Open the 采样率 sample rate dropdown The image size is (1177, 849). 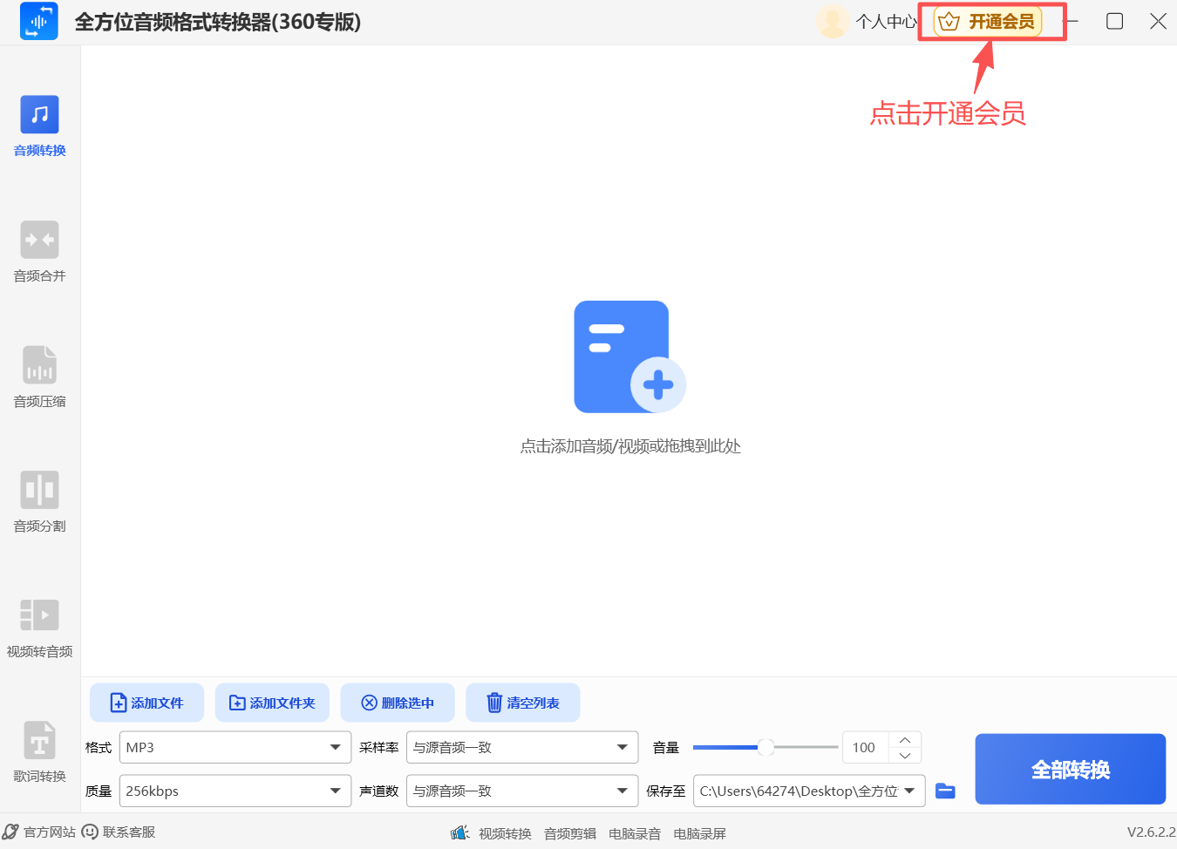pos(521,747)
